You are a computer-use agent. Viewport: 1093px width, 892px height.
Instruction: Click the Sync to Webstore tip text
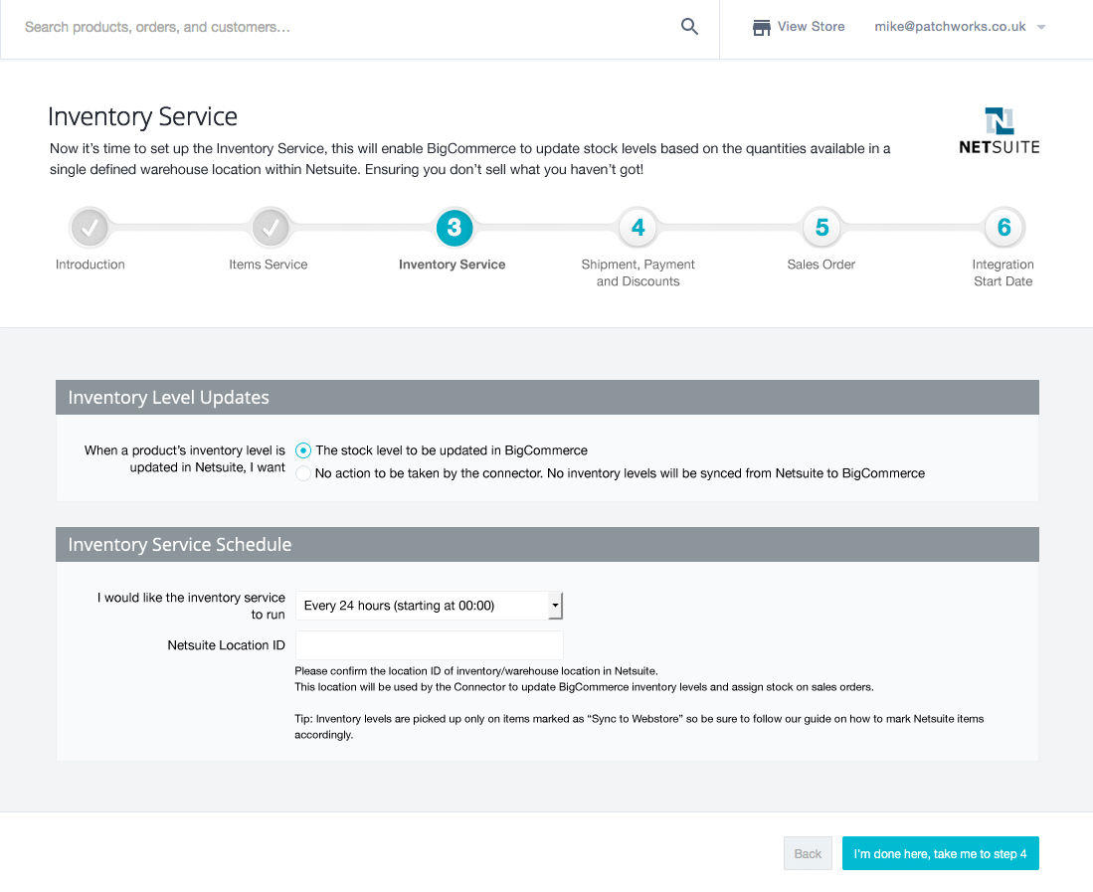pos(639,727)
